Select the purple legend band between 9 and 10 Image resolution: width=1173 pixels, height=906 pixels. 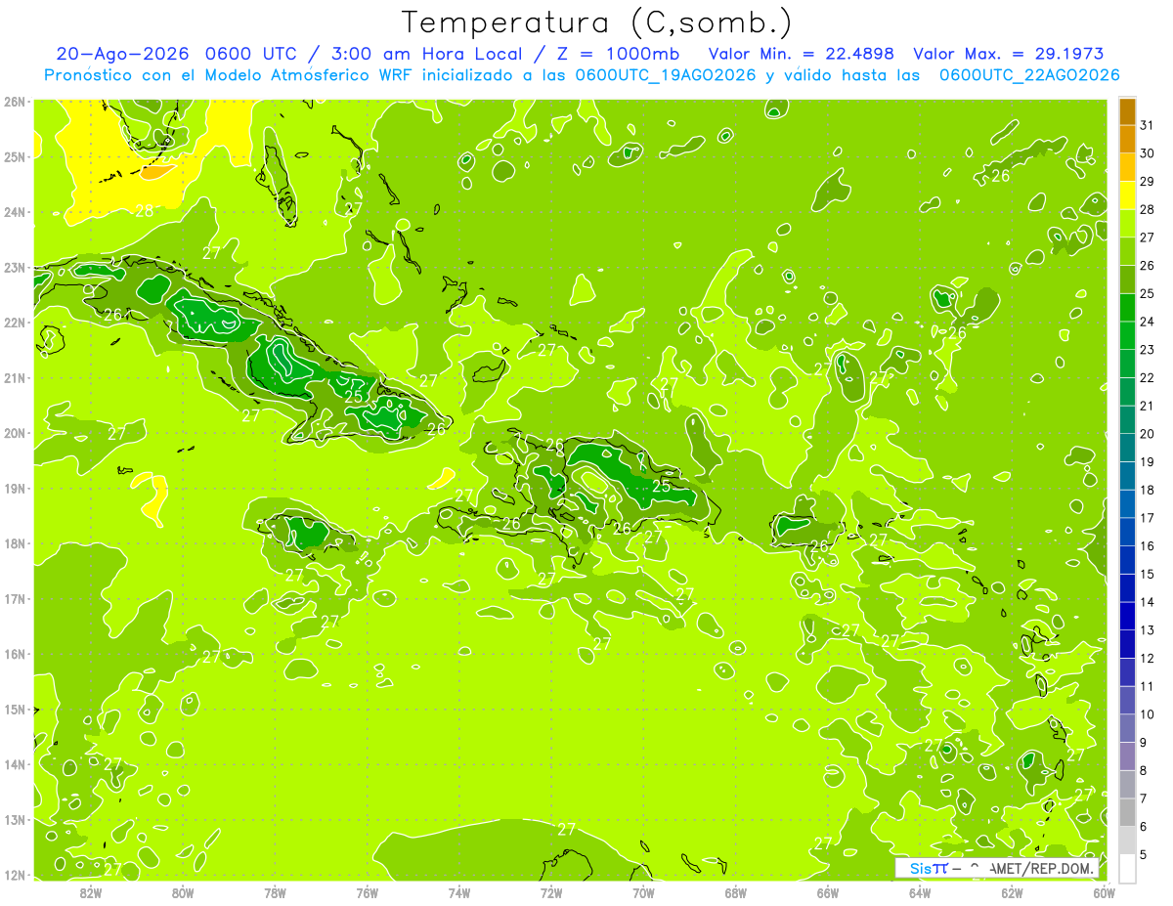coord(1127,728)
